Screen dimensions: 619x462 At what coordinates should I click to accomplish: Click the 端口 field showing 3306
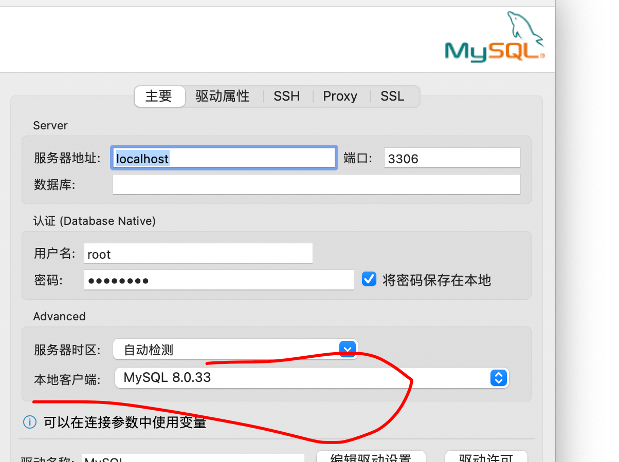pyautogui.click(x=452, y=159)
